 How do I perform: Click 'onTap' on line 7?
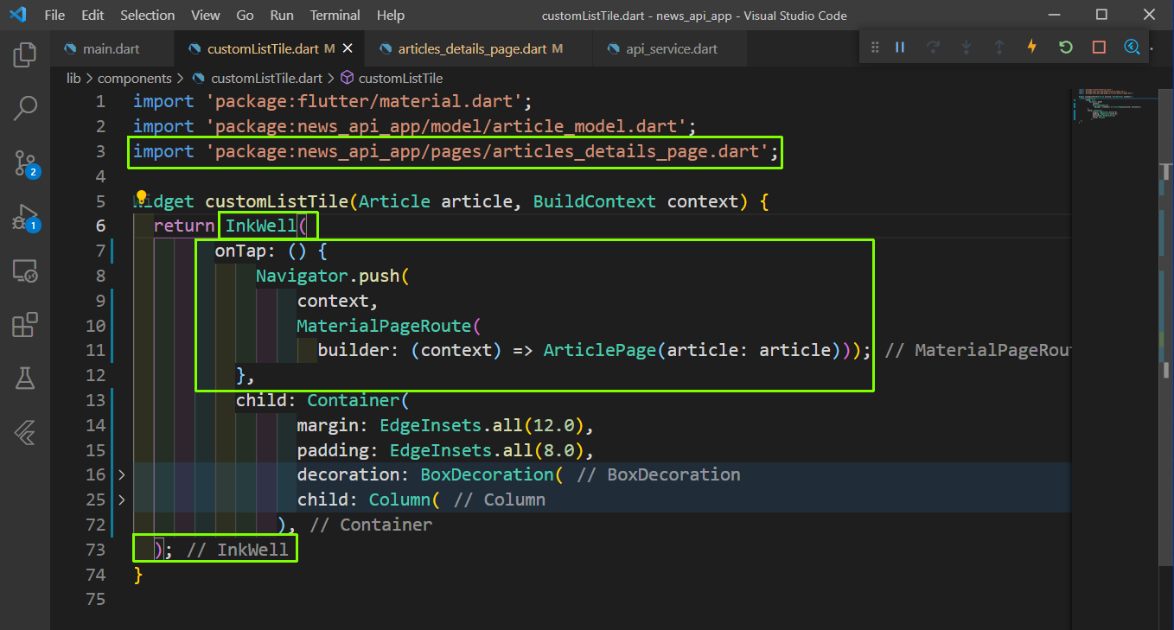tap(240, 251)
